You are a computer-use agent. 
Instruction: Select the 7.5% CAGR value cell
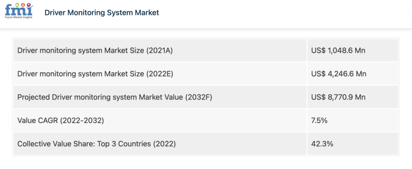coord(319,121)
